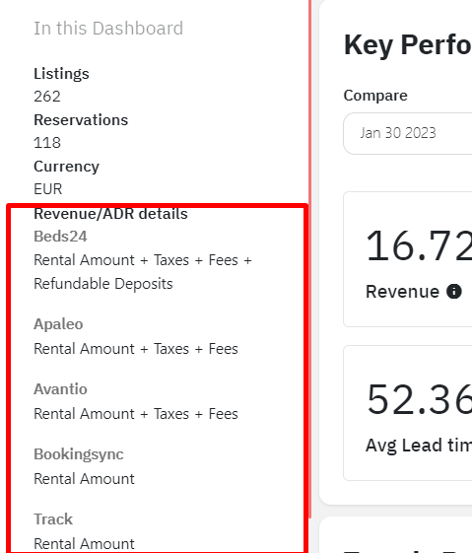The height and width of the screenshot is (553, 472).
Task: Click the Avantio provider name
Action: tap(60, 389)
